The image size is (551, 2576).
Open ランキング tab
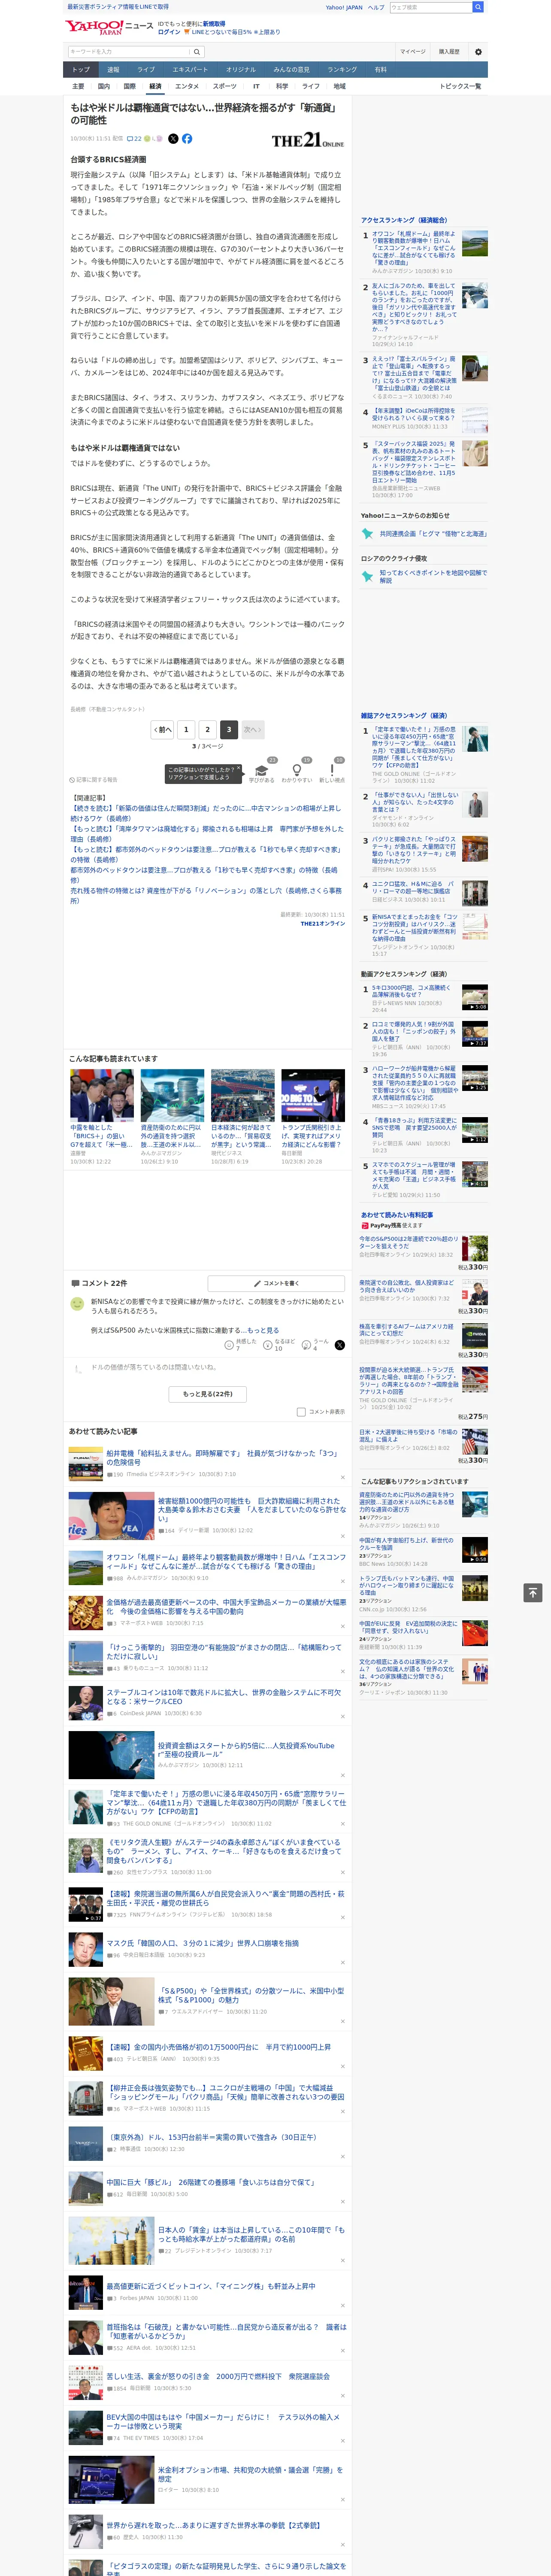342,70
